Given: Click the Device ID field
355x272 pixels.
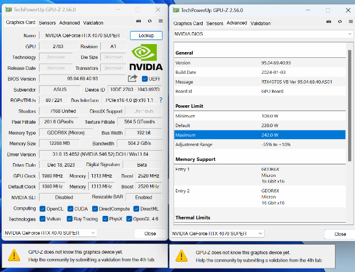Looking at the screenshot, I should point(135,89).
